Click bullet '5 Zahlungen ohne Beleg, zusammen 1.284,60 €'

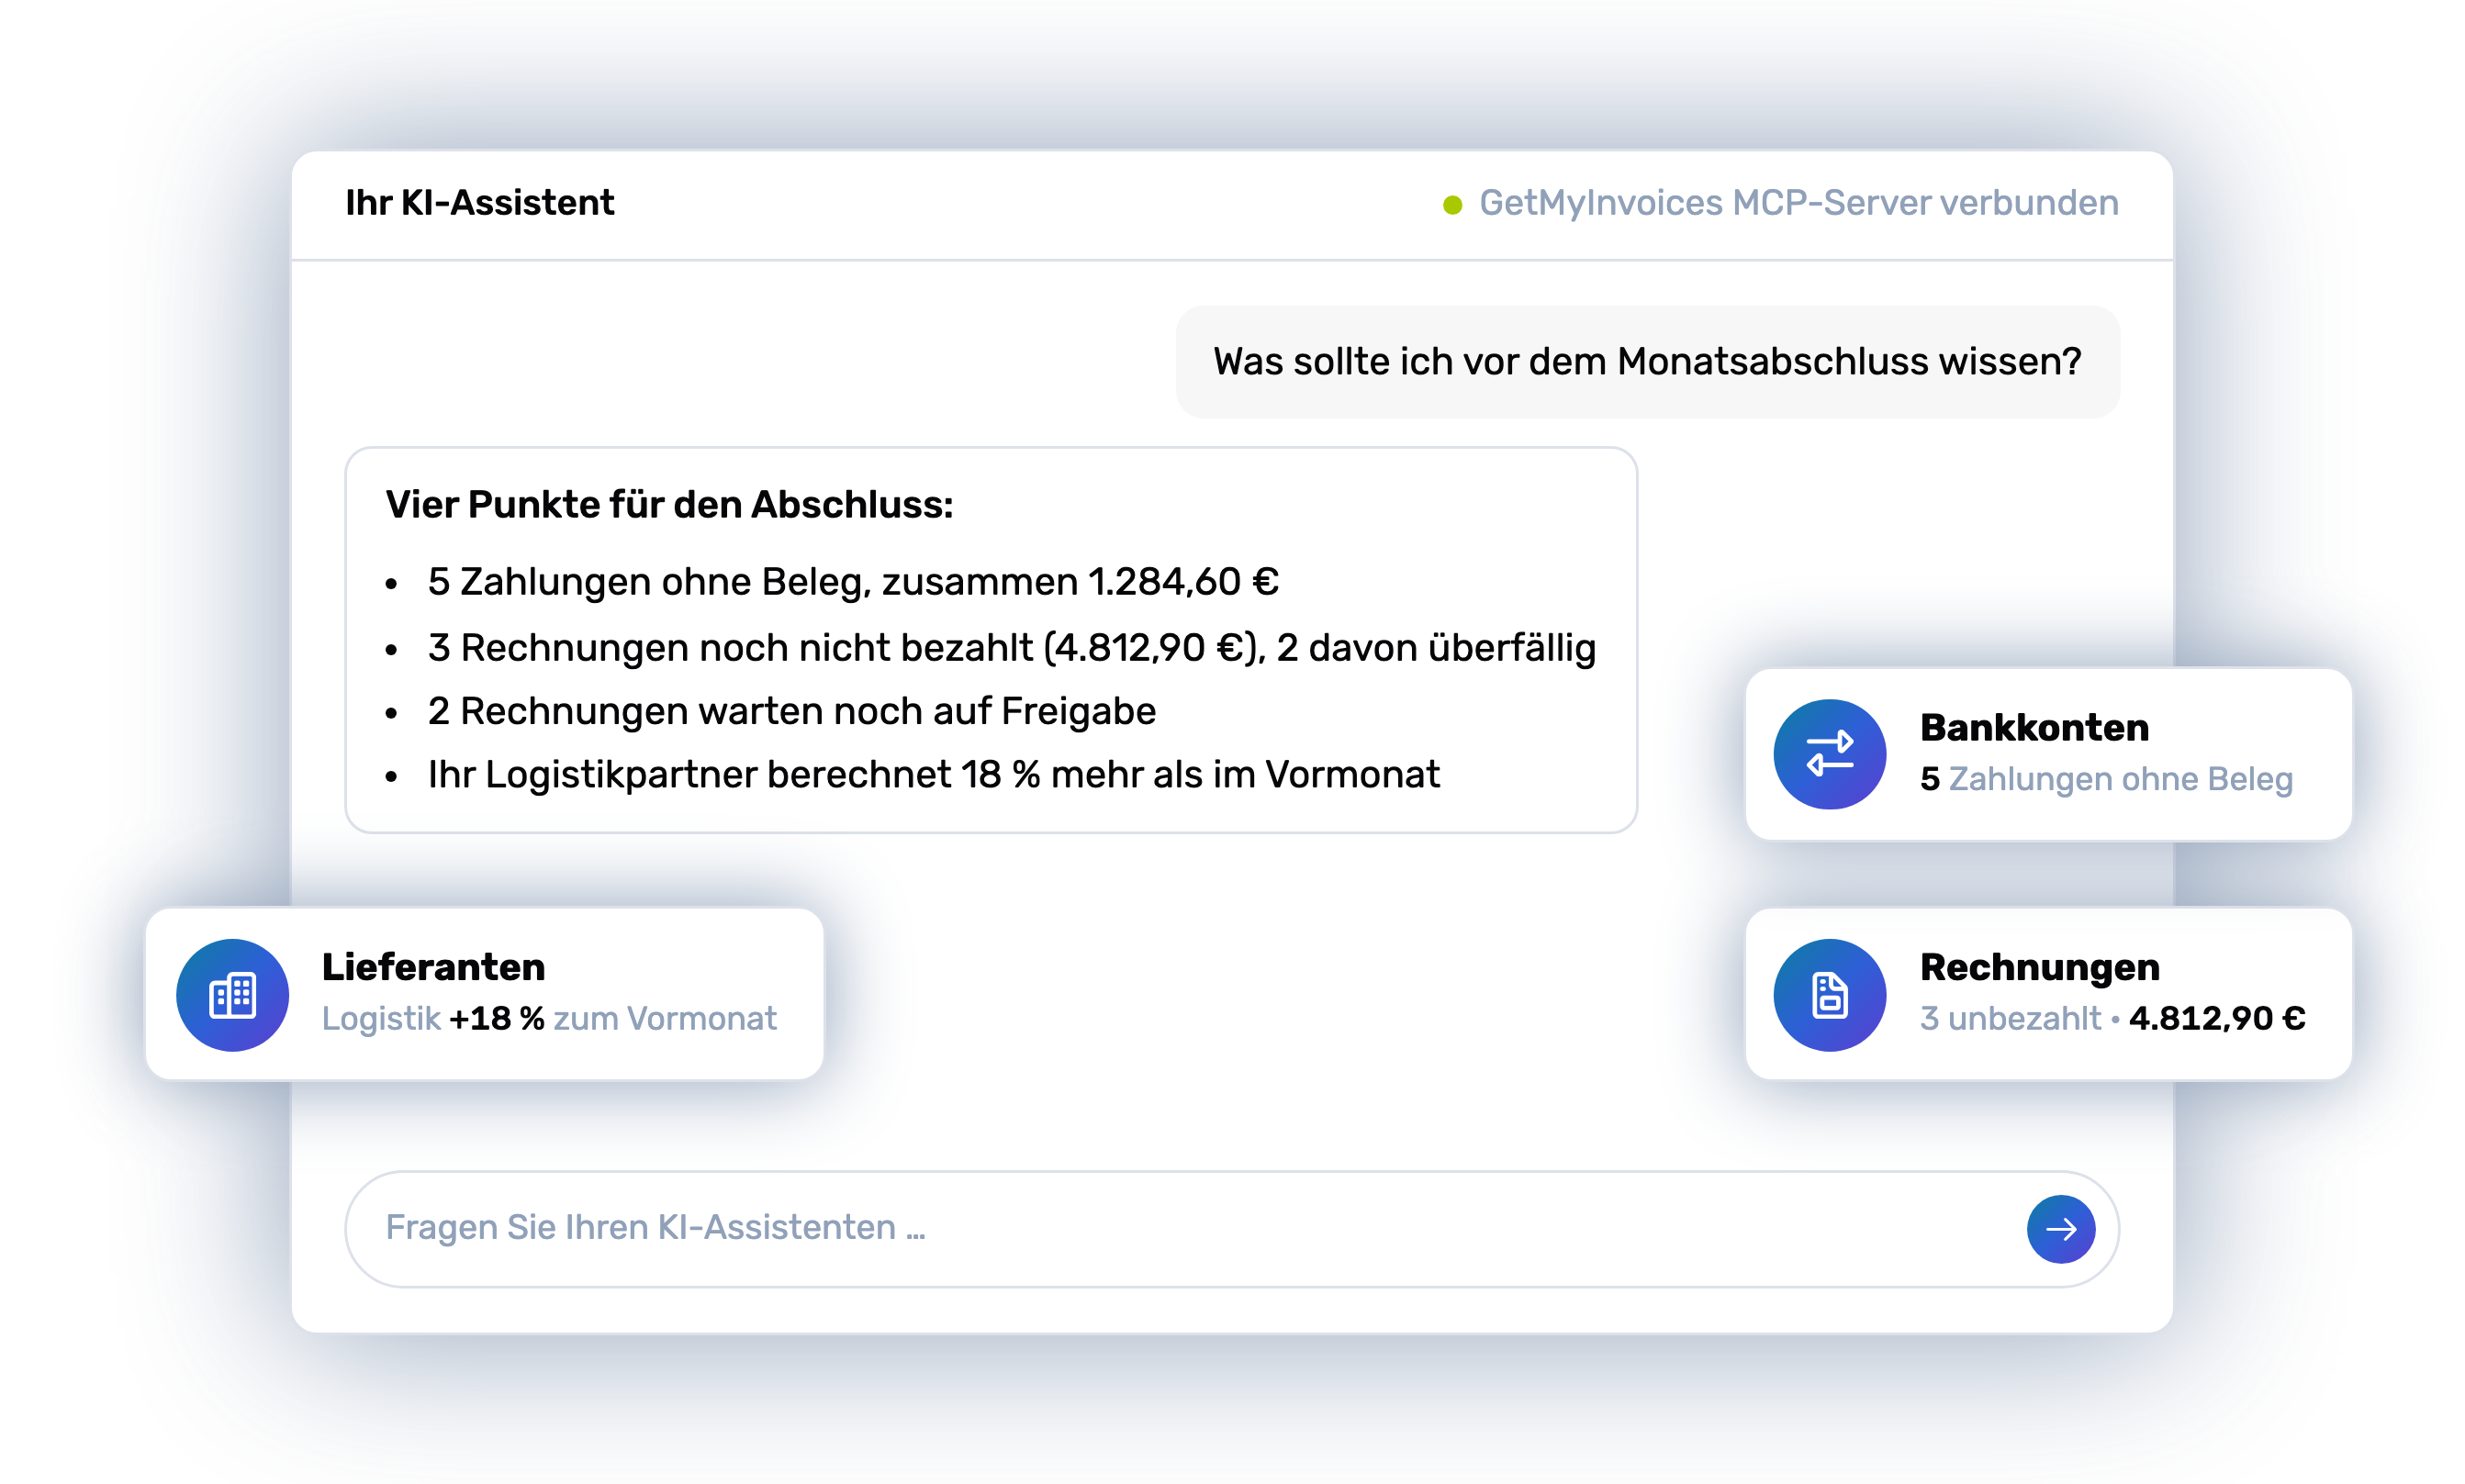854,581
